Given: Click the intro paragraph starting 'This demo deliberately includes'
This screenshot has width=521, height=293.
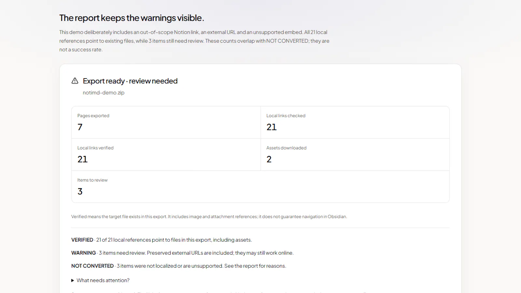Looking at the screenshot, I should click(194, 41).
